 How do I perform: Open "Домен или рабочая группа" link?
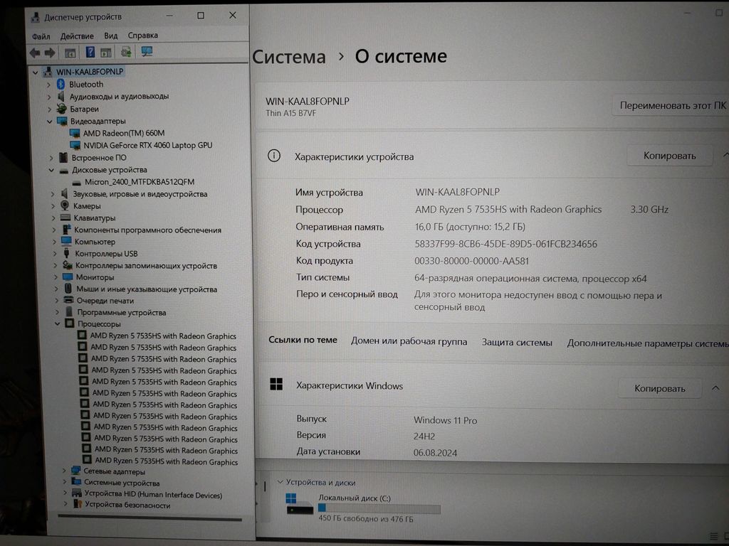(x=409, y=341)
